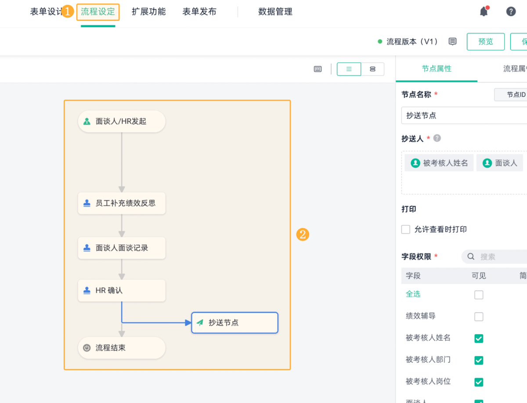
Task: Select the 流程结束 node in the flowchart
Action: point(122,348)
